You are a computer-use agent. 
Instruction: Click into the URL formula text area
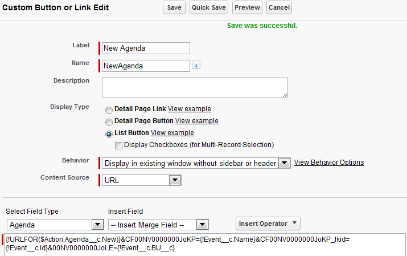tap(205, 245)
